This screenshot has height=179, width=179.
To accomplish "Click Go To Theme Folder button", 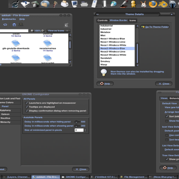I will (155, 27).
